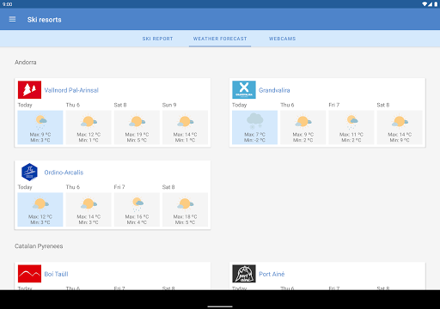Click Vallnord Sat 8 'Max: 19 ºC' text
Image resolution: width=440 pixels, height=309 pixels.
tap(137, 135)
